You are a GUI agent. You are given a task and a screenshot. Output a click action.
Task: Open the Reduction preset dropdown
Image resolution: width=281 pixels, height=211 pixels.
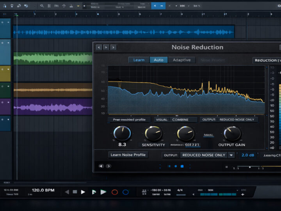click(267, 60)
